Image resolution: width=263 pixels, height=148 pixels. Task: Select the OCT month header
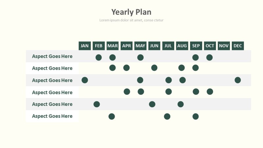(210, 46)
